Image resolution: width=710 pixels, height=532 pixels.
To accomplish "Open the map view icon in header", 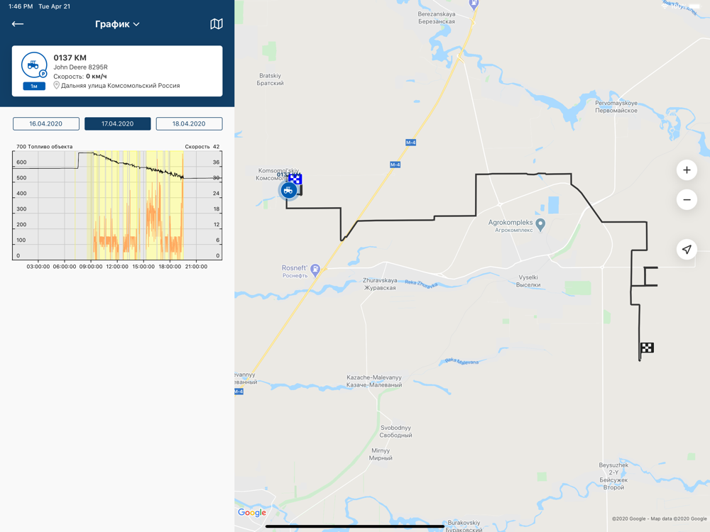I will pos(217,24).
